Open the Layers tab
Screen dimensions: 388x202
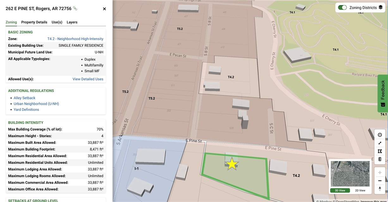[x=72, y=22]
